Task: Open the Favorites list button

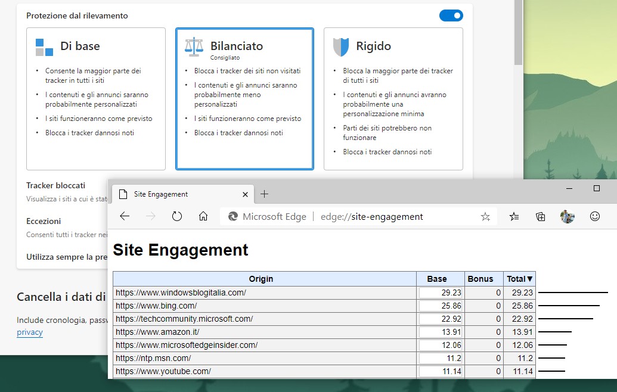Action: [x=514, y=216]
